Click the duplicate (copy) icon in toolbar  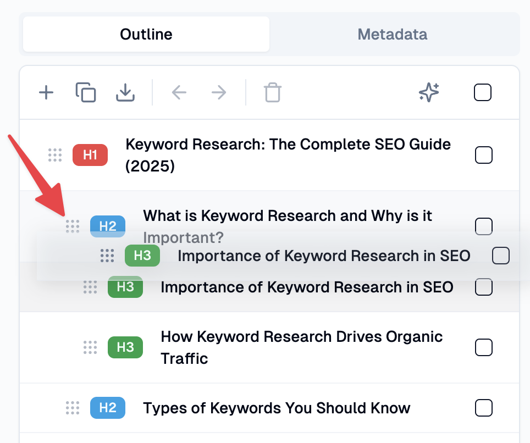pos(86,92)
